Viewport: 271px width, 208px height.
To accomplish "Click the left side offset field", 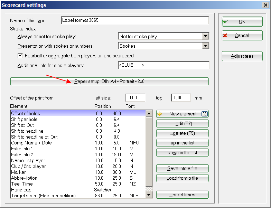I will tap(135, 98).
